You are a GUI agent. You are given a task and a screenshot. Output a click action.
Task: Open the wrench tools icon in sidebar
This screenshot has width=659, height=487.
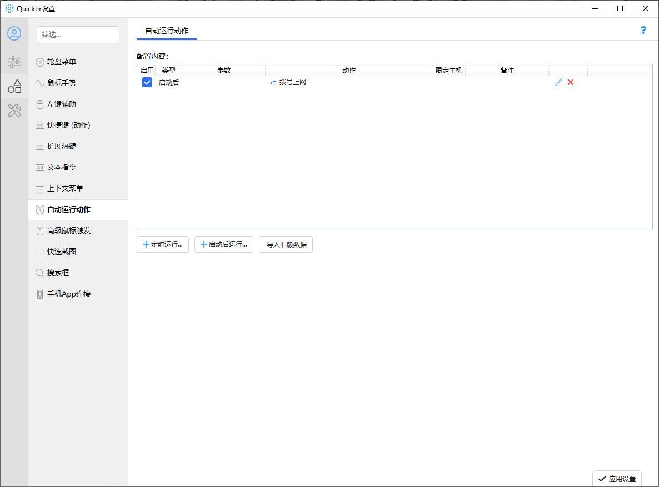click(x=14, y=111)
